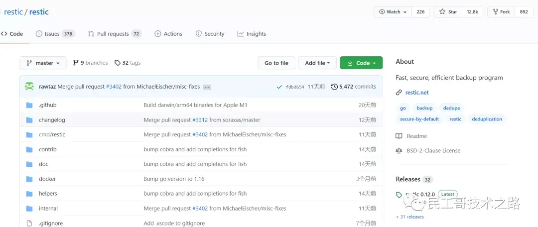
Task: Open the restic owner link
Action: [13, 11]
